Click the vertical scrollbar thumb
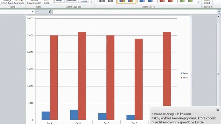The height and width of the screenshot is (124, 221). 218,74
